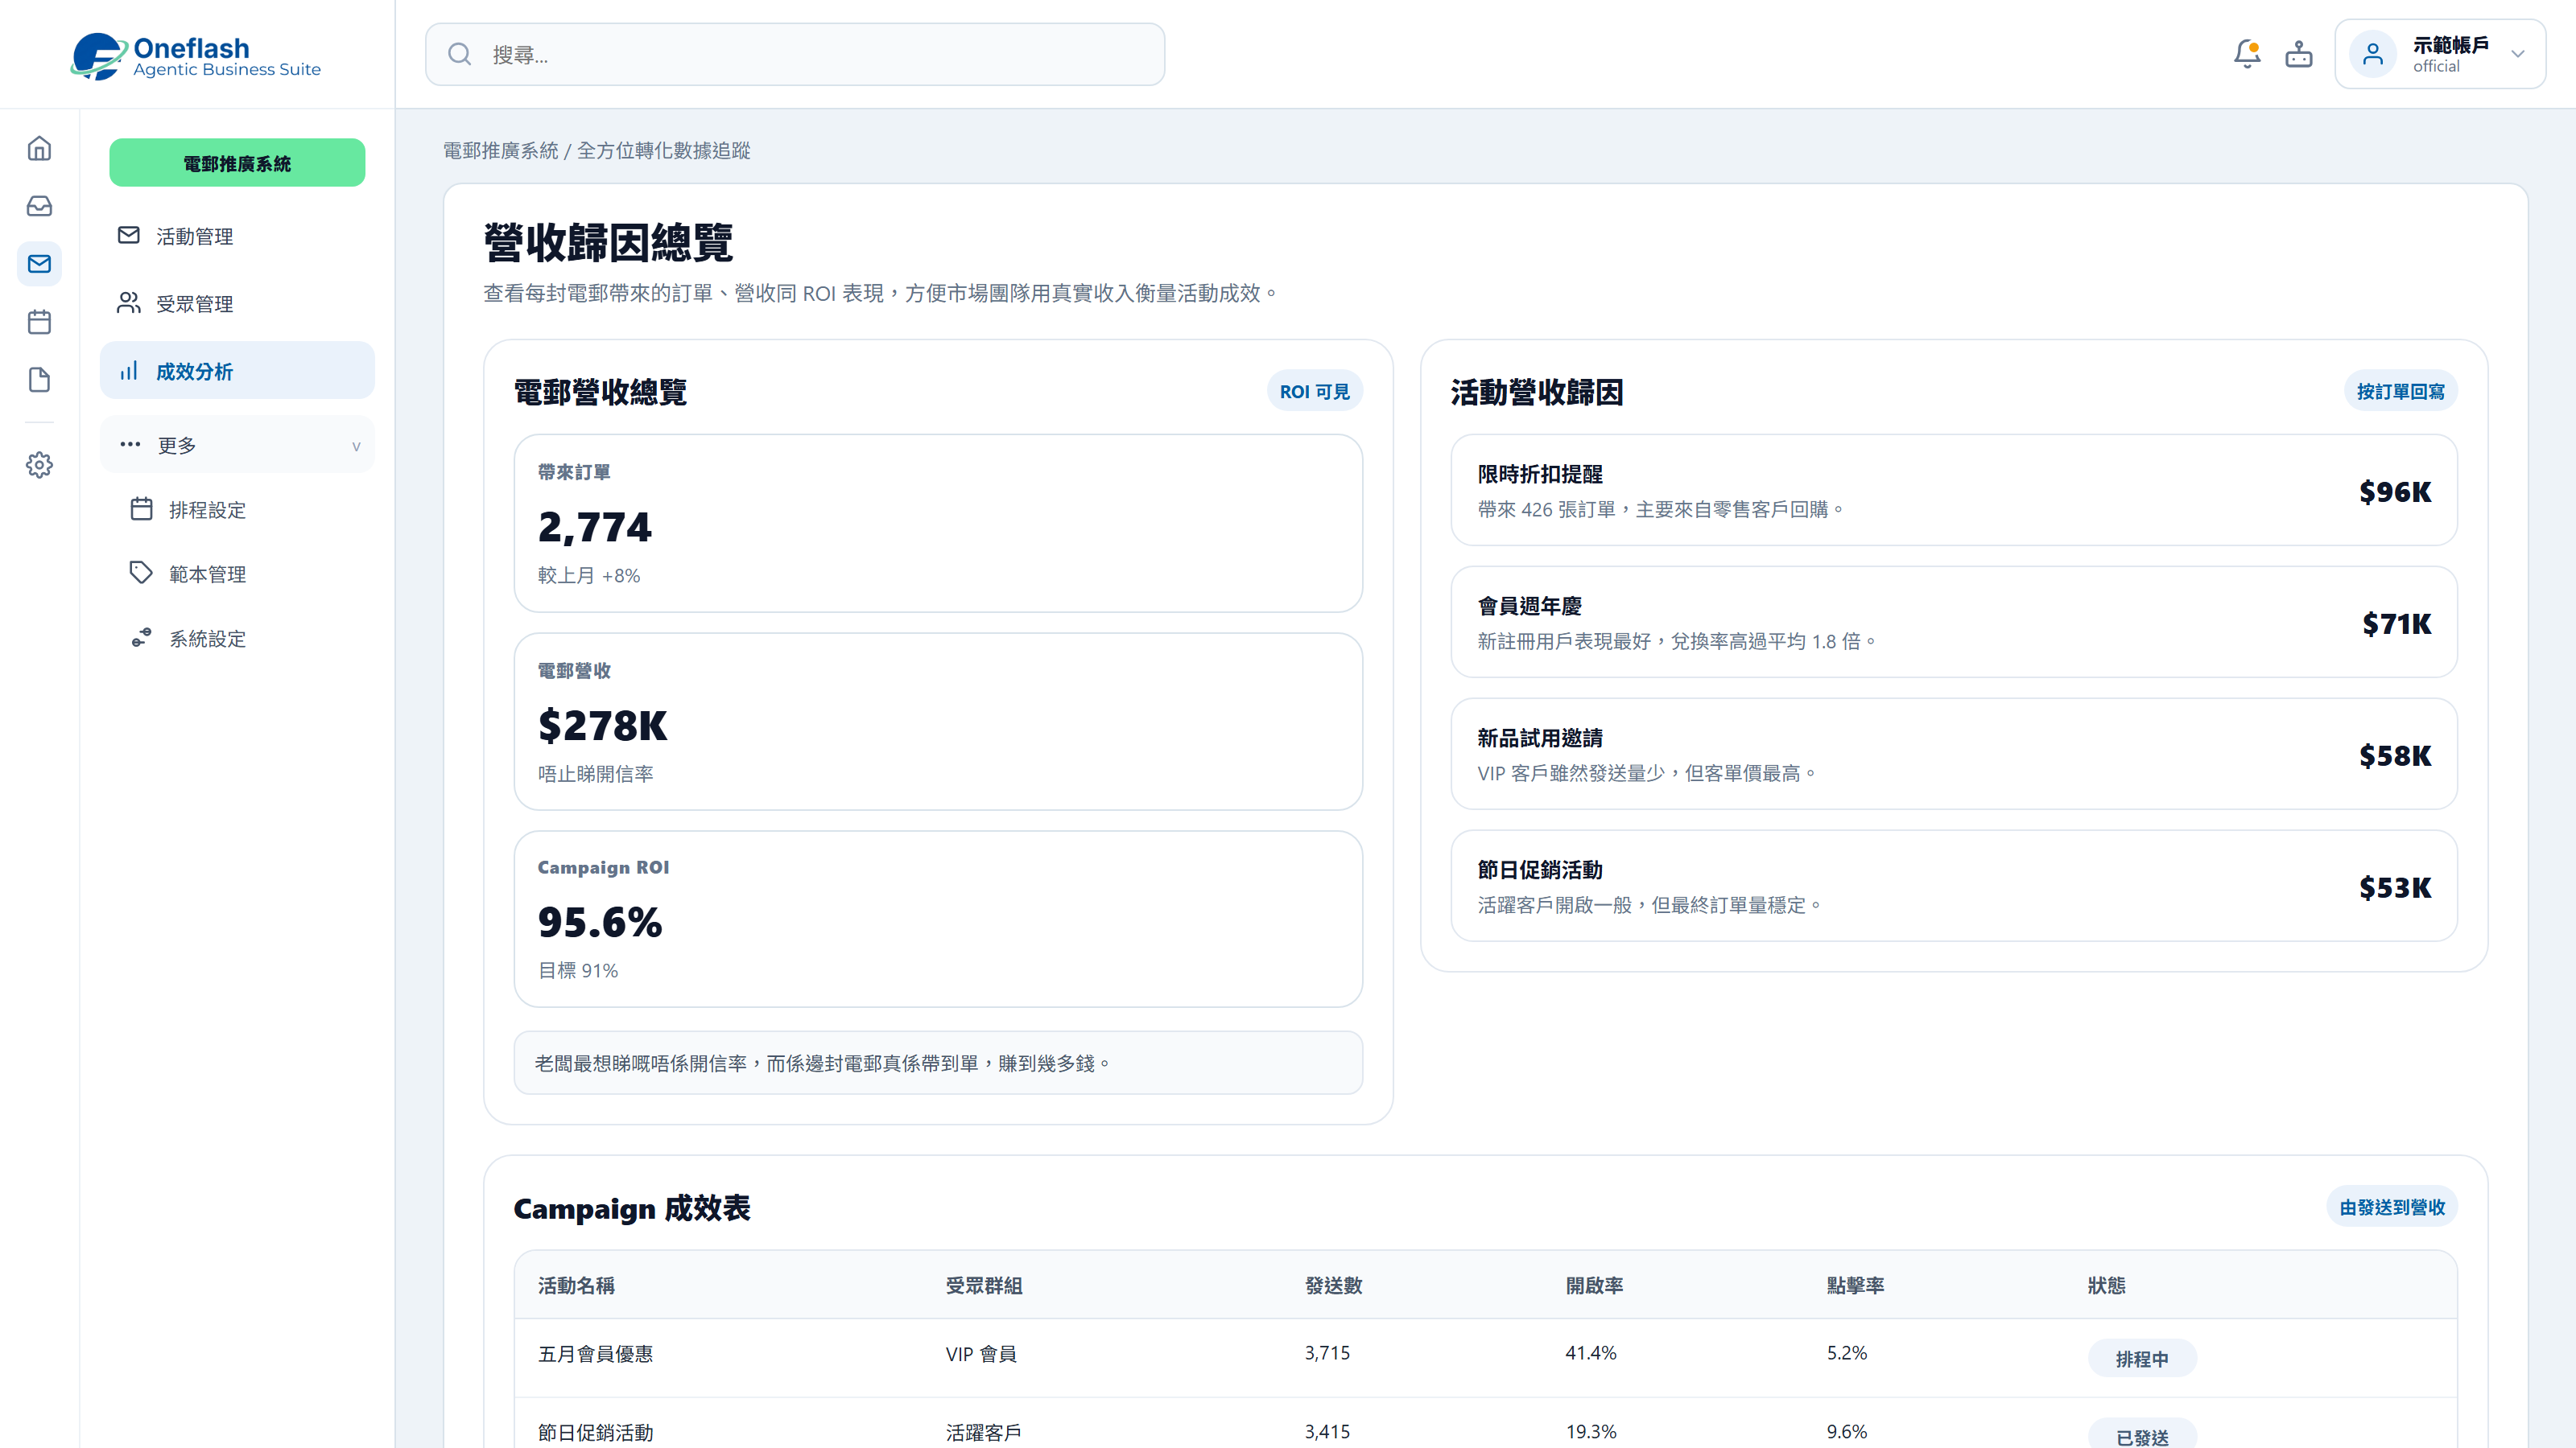The width and height of the screenshot is (2576, 1448).
Task: Click the 電郵營收 $278K stat card
Action: pyautogui.click(x=938, y=722)
